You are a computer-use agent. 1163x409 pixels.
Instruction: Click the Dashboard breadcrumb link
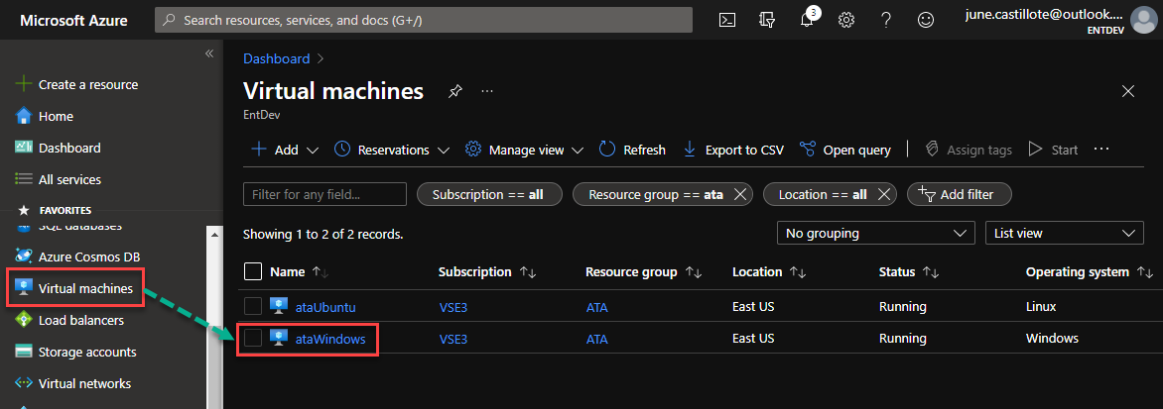point(277,58)
